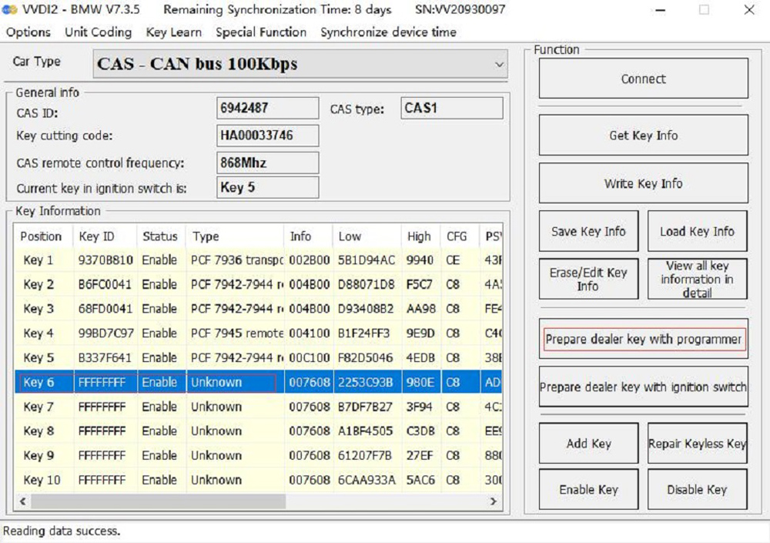The width and height of the screenshot is (770, 543).
Task: Open the Special Function menu
Action: click(x=261, y=32)
